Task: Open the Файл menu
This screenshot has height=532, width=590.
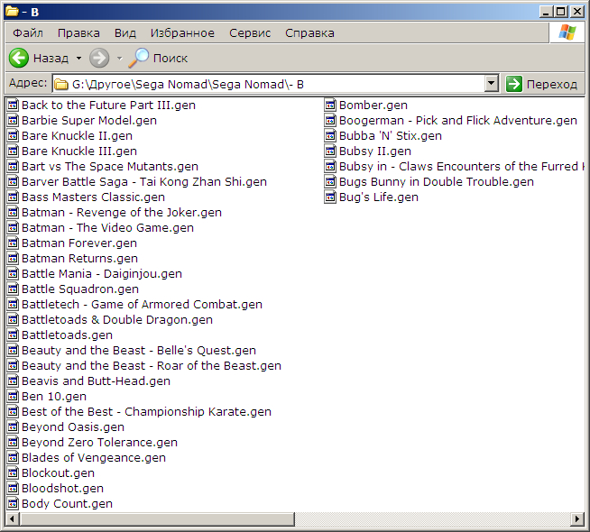Action: (28, 33)
